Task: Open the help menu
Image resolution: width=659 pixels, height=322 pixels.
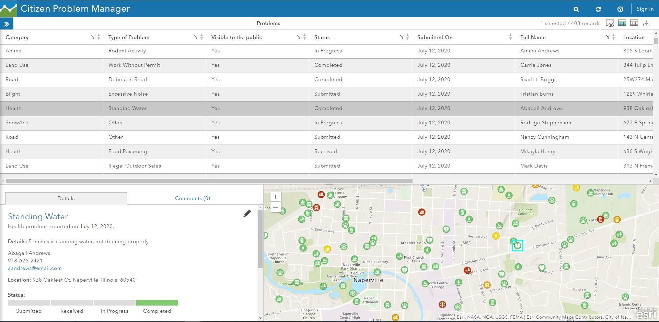Action: coord(620,9)
